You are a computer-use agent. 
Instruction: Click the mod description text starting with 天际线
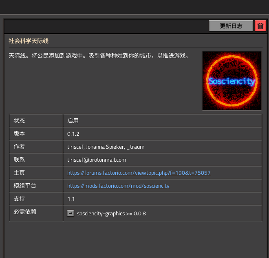click(x=99, y=55)
